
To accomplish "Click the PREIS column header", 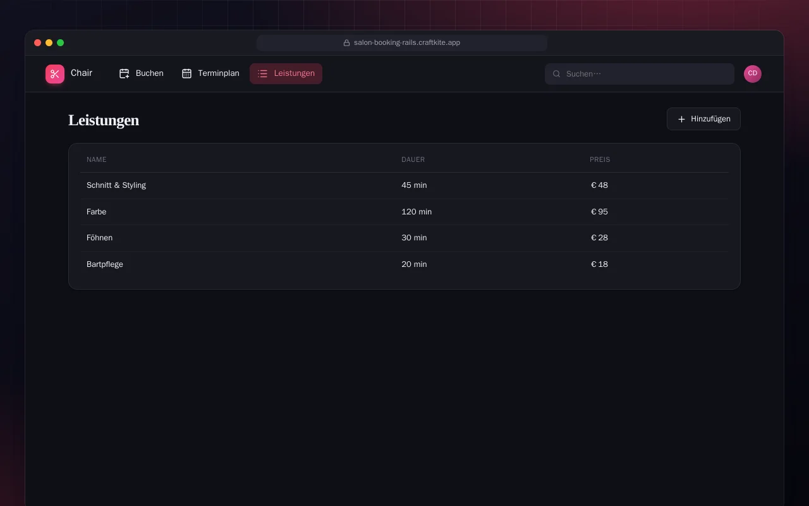I will coord(600,159).
